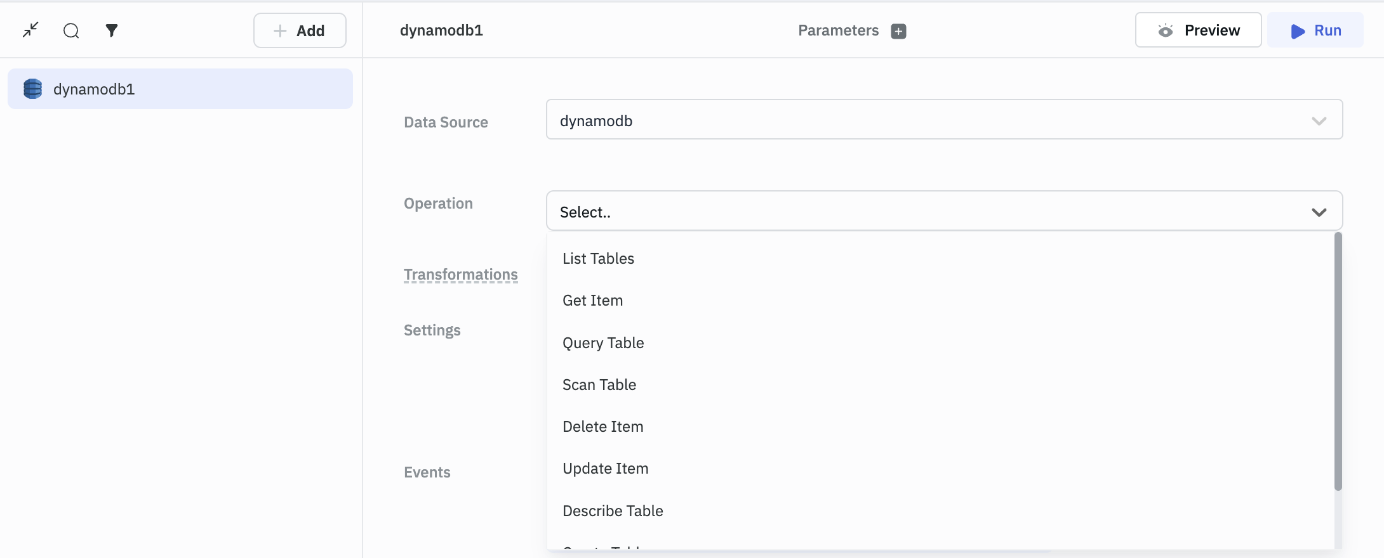
Task: Collapse the query panel with arrows icon
Action: (30, 30)
